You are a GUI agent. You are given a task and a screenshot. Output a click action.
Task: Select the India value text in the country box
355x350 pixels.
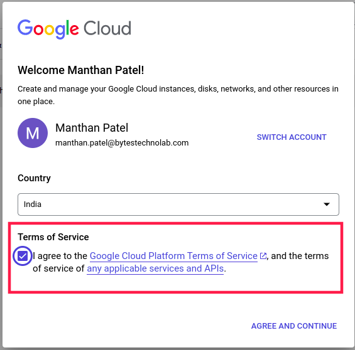coord(33,204)
